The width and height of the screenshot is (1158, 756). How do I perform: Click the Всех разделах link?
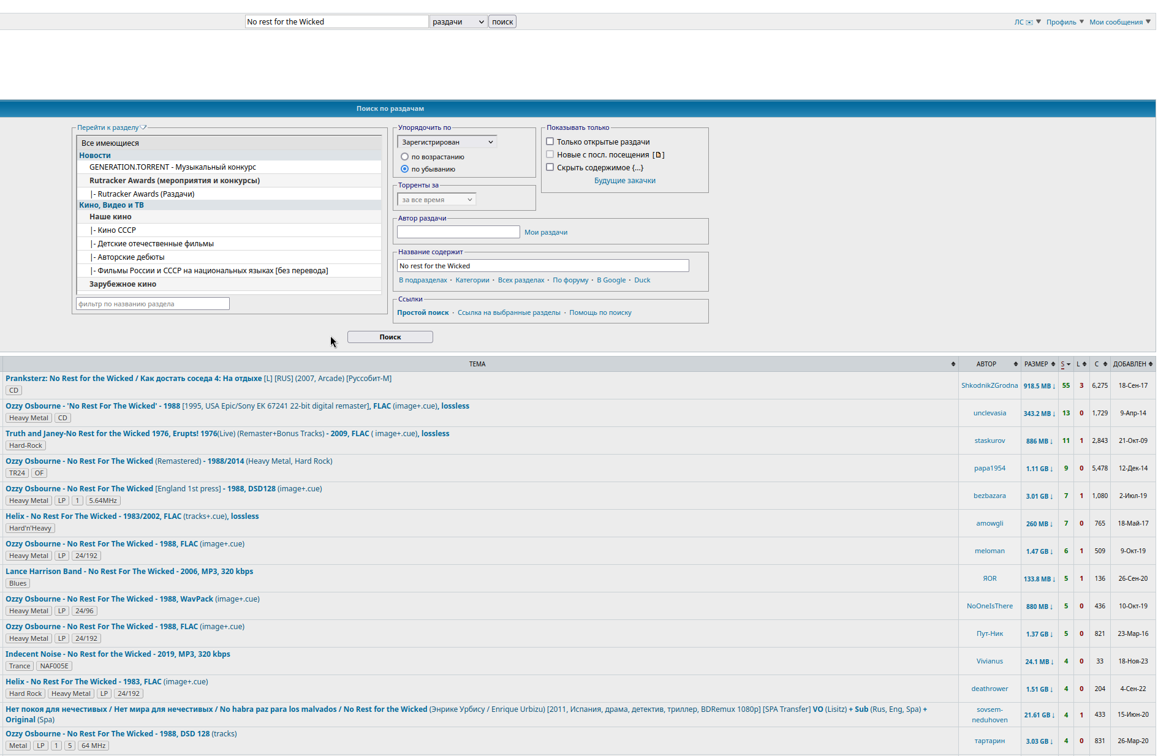click(521, 280)
